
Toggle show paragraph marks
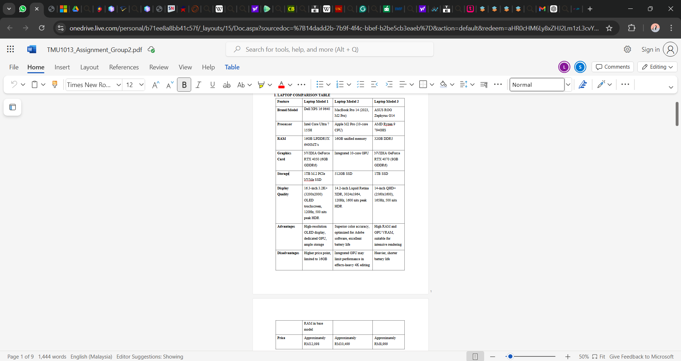tap(484, 85)
